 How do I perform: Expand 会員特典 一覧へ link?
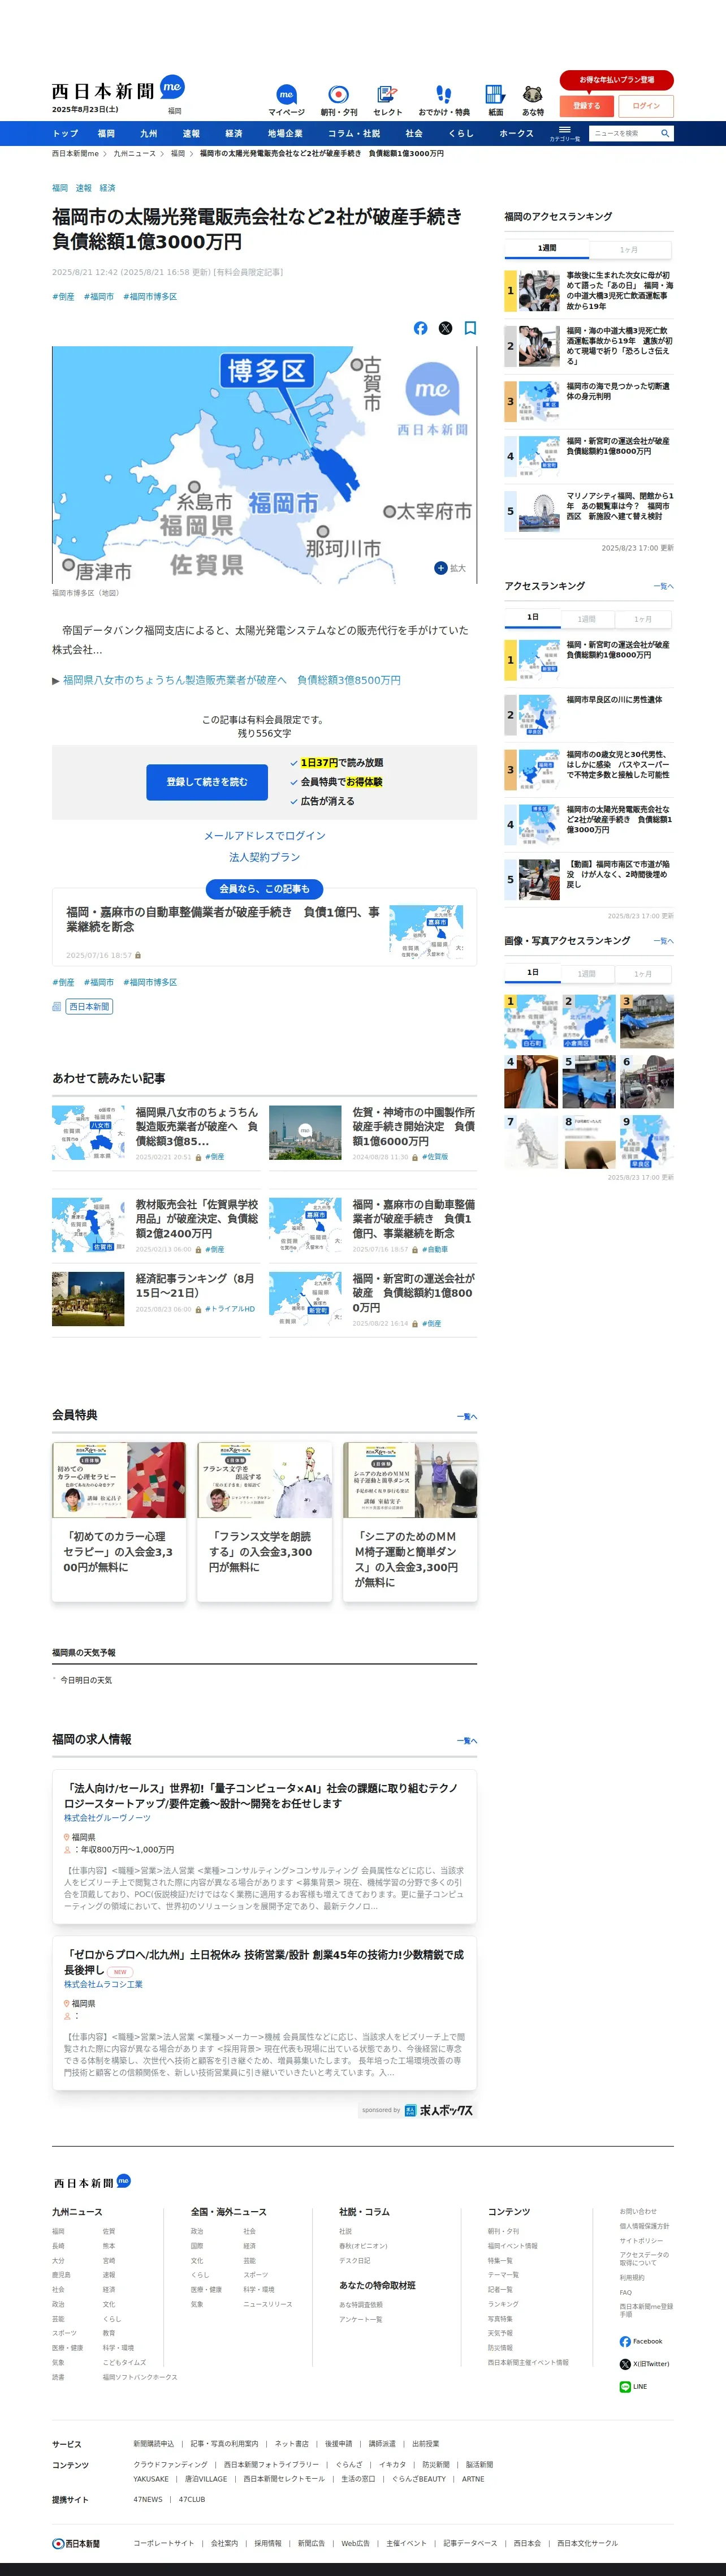click(x=467, y=1416)
